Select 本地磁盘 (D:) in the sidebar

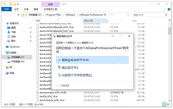(18, 62)
